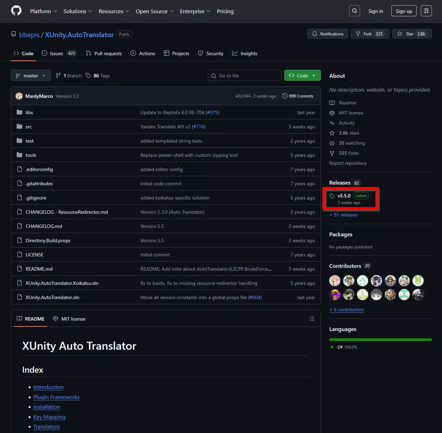Click the Notifications bell button
Screen dimensions: 442x433
328,34
